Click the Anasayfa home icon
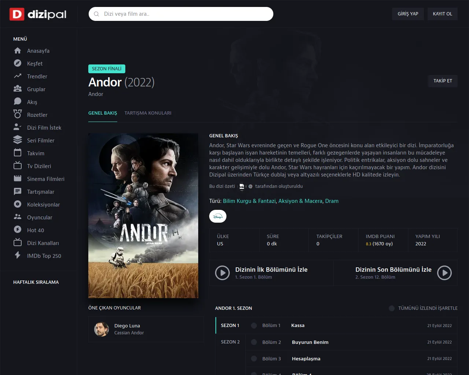The width and height of the screenshot is (469, 375). click(18, 51)
